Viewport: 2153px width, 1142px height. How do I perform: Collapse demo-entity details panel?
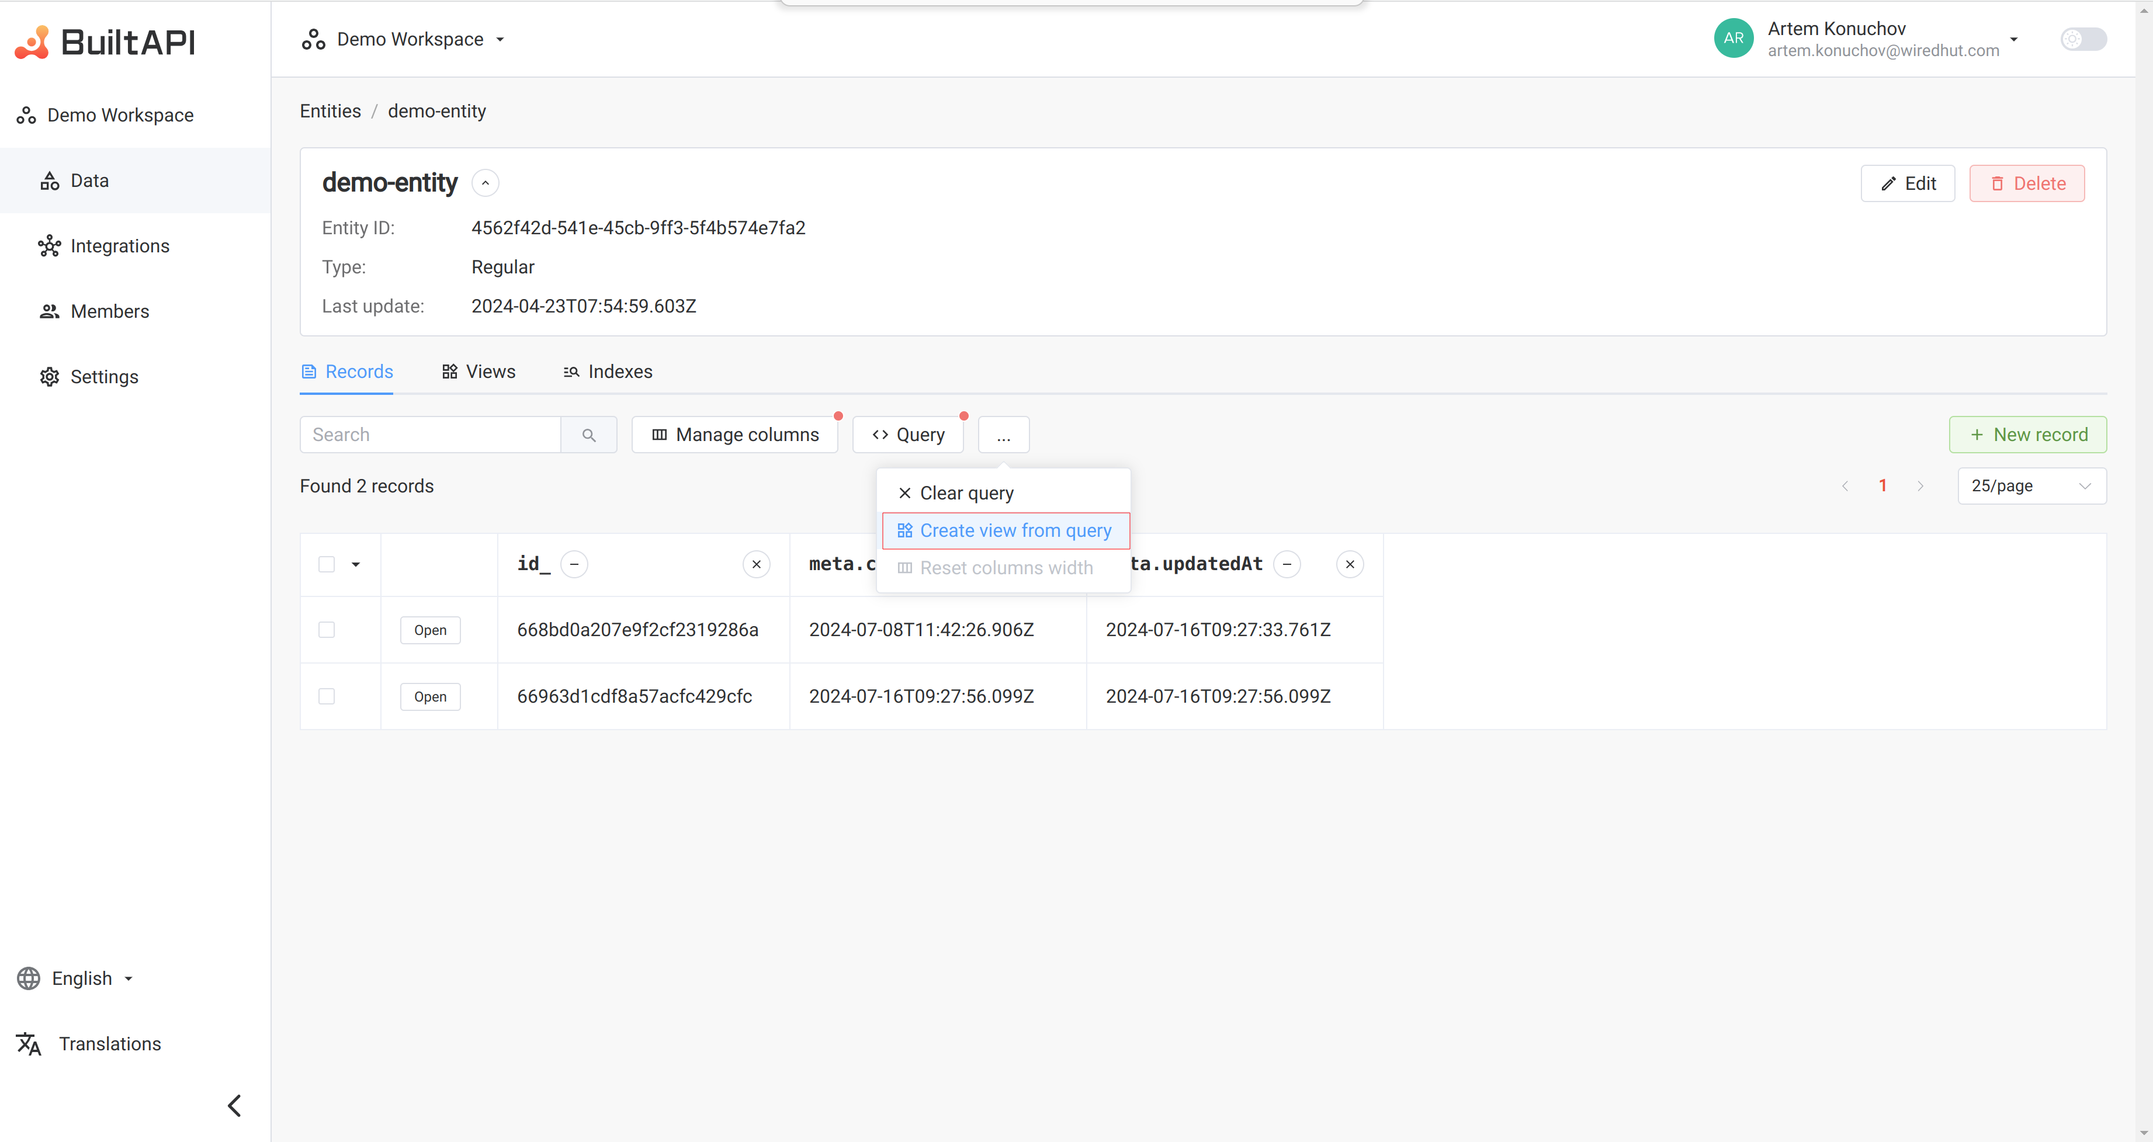pyautogui.click(x=485, y=183)
